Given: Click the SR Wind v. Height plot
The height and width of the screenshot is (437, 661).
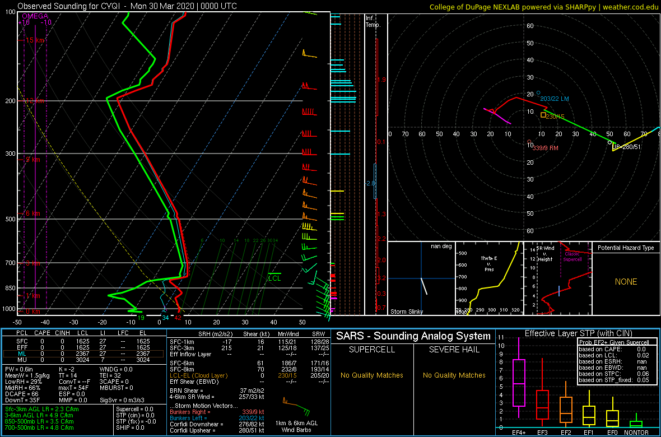Looking at the screenshot, I should click(x=557, y=278).
